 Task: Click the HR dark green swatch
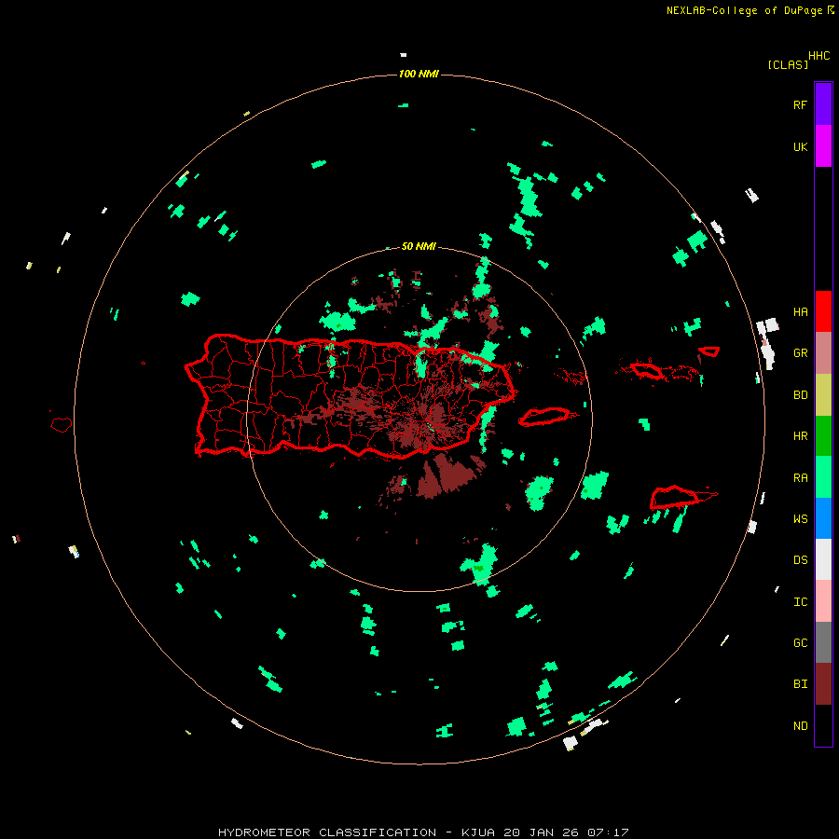823,436
